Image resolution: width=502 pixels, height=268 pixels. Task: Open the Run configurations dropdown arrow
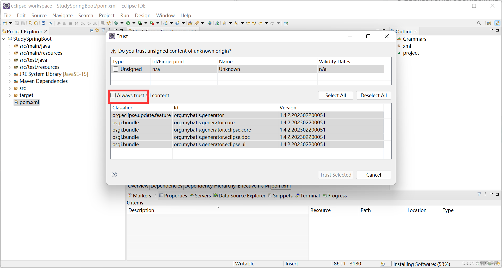click(134, 23)
